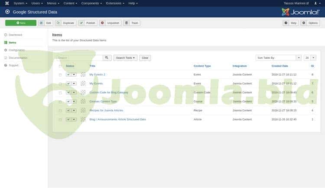Open status dropdown arrow for Blog Announcements row
Image resolution: width=325 pixels, height=188 pixels.
(x=74, y=119)
